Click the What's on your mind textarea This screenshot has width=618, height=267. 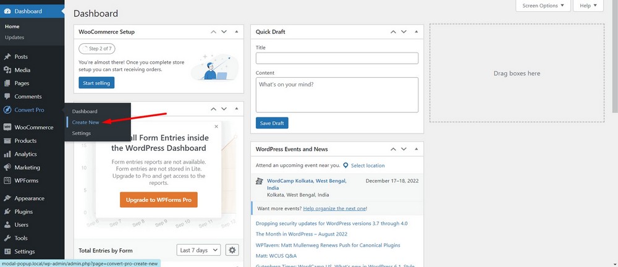coord(337,95)
